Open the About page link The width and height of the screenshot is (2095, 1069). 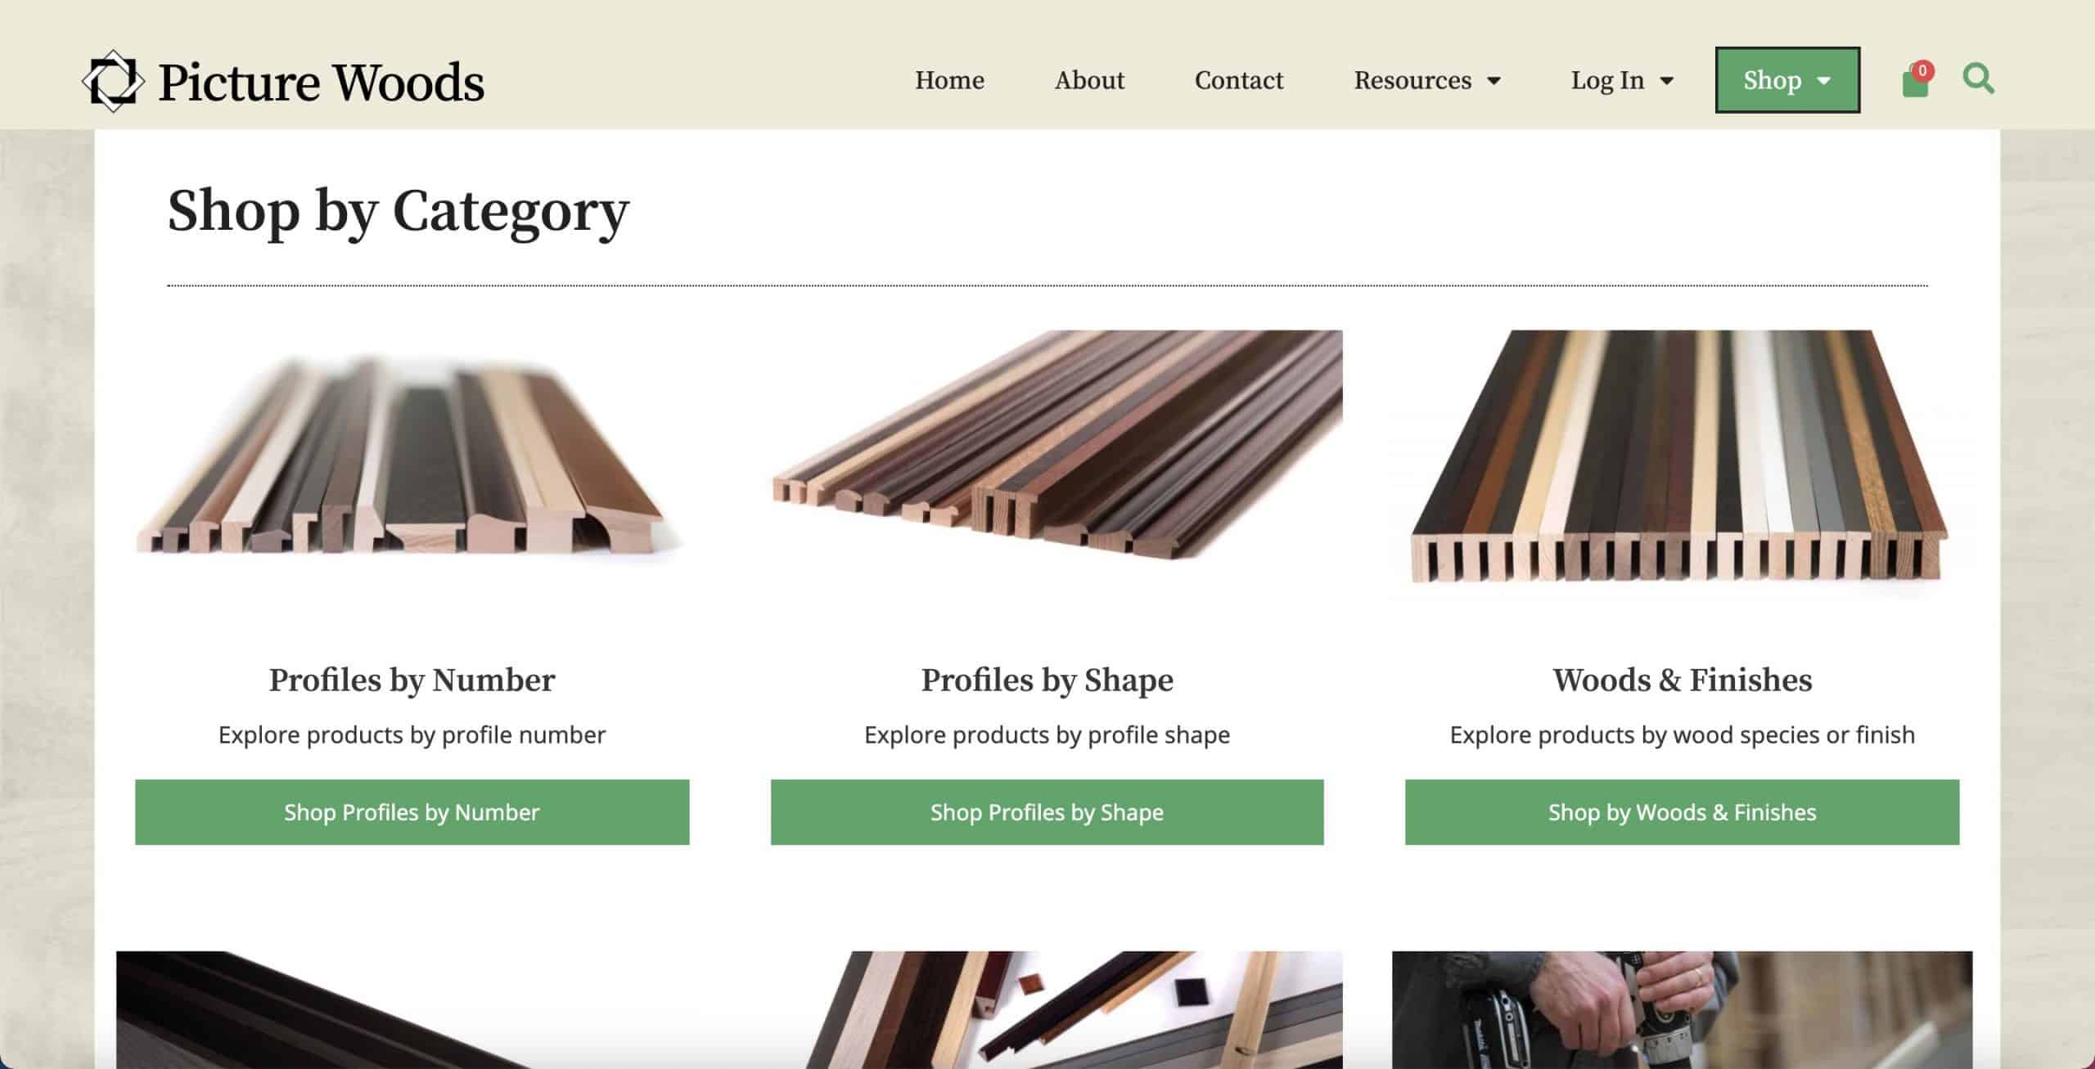[x=1089, y=80]
